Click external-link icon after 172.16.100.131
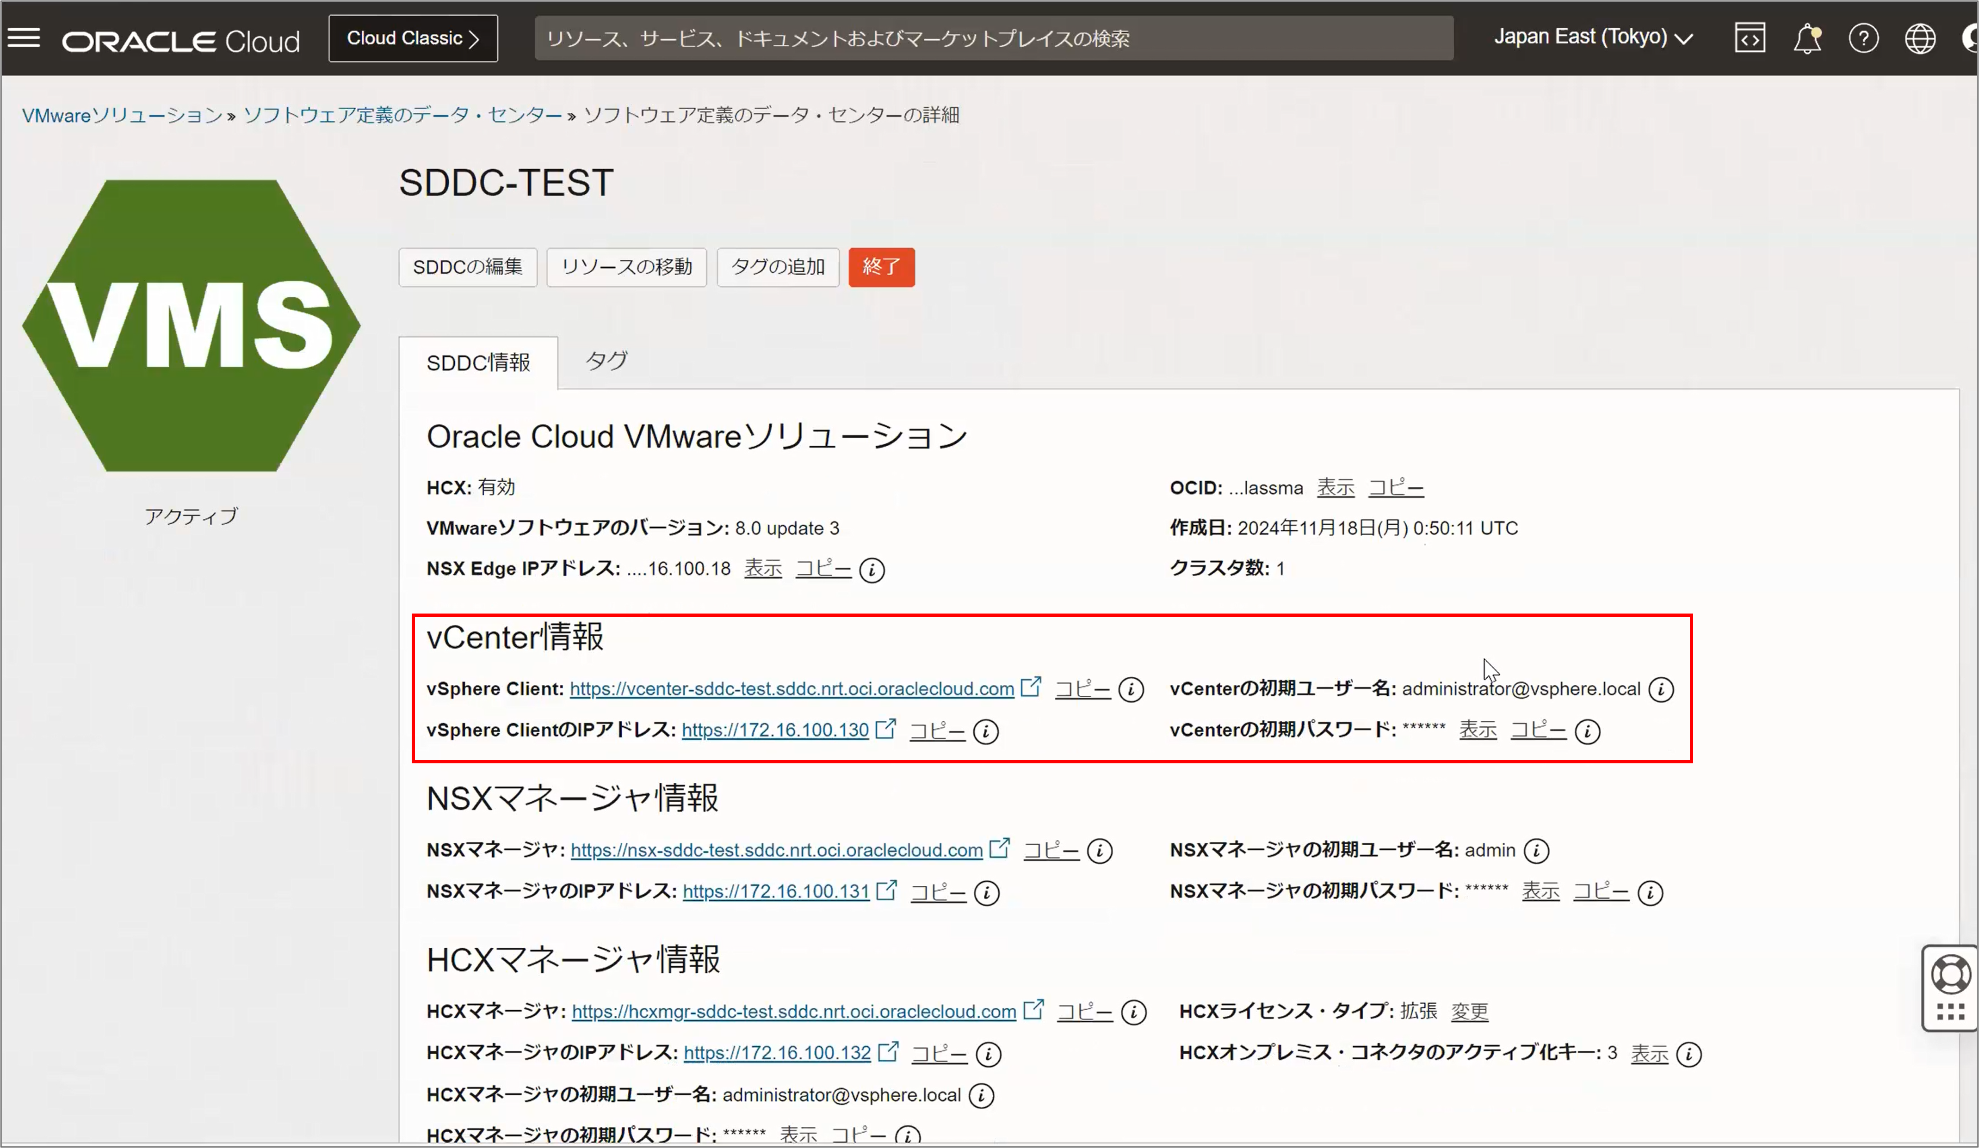 click(x=887, y=890)
